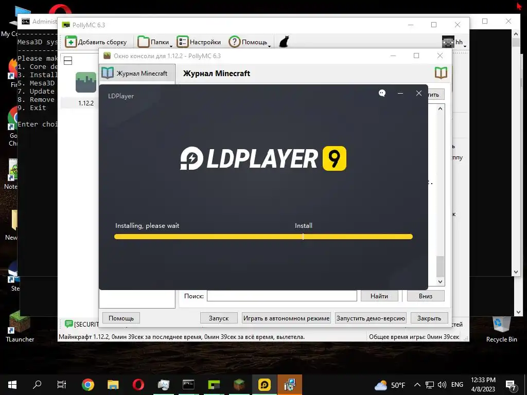Click the SECURITY news message icon

pyautogui.click(x=69, y=324)
